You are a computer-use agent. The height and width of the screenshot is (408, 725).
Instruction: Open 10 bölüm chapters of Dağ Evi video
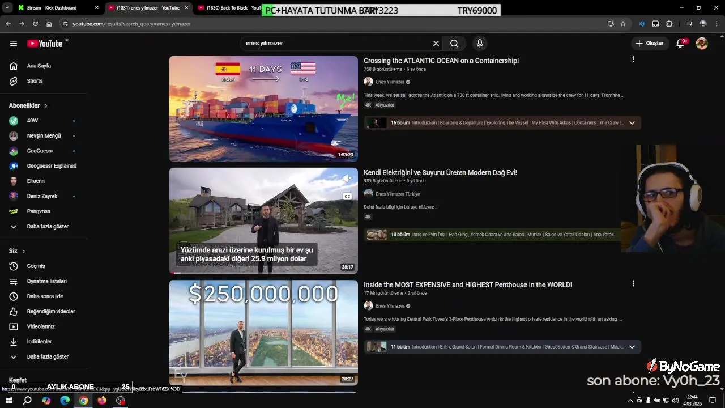[492, 235]
